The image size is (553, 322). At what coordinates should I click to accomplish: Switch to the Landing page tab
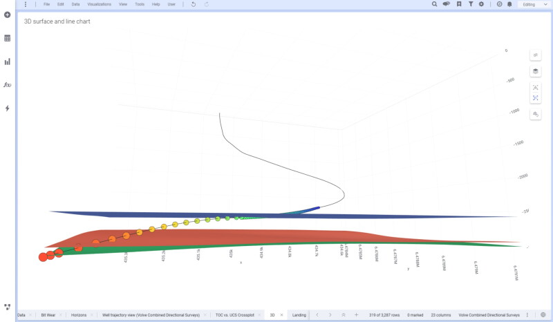pos(299,315)
